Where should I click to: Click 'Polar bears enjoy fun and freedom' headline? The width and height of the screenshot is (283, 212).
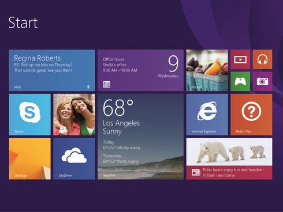(x=233, y=170)
